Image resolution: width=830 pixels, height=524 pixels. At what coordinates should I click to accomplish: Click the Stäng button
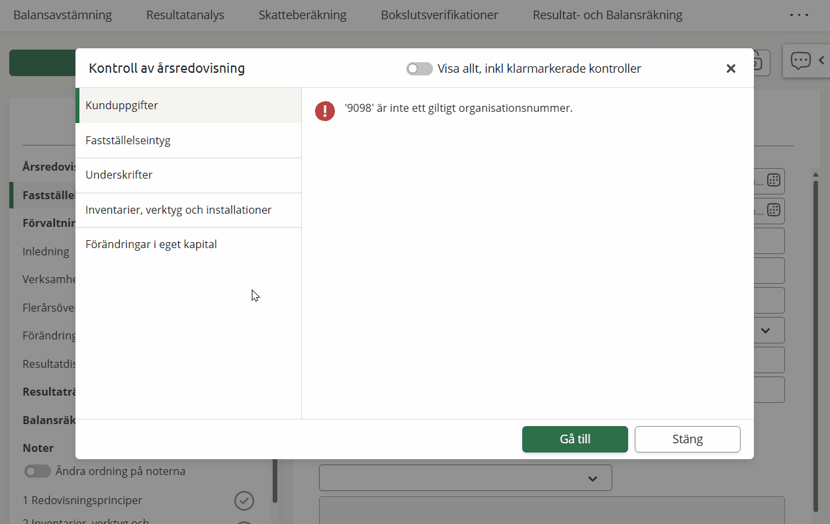[x=687, y=439]
